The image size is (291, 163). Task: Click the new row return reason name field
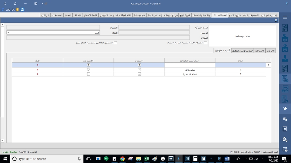(x=190, y=65)
